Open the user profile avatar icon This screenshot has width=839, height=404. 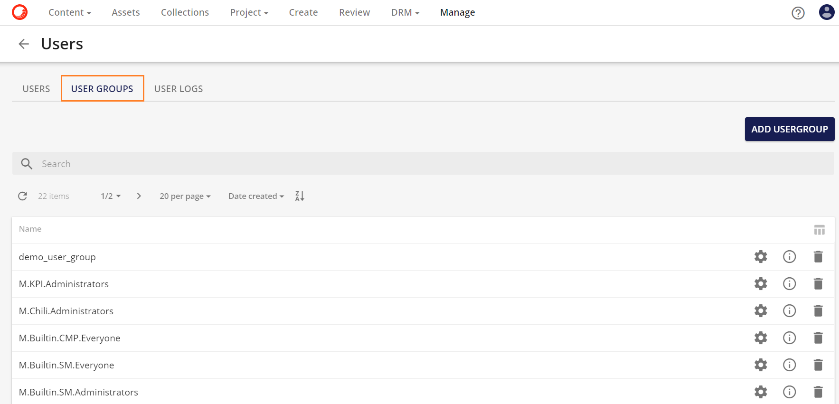(827, 12)
